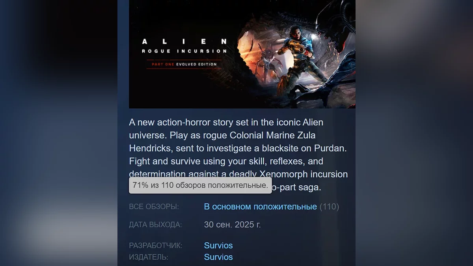Click the 'РАЗРАБОТЧИК' label
The image size is (473, 266).
[x=156, y=246]
